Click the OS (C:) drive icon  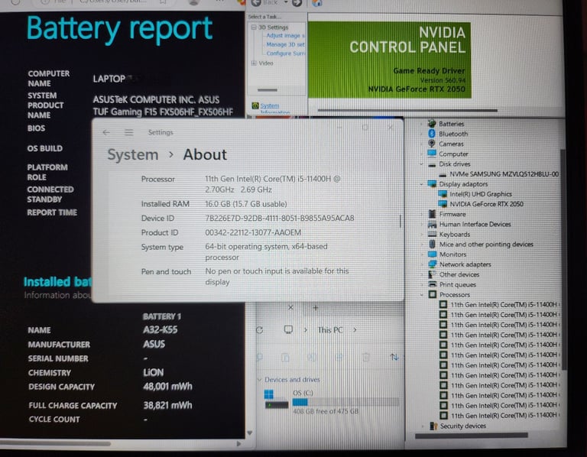[276, 400]
